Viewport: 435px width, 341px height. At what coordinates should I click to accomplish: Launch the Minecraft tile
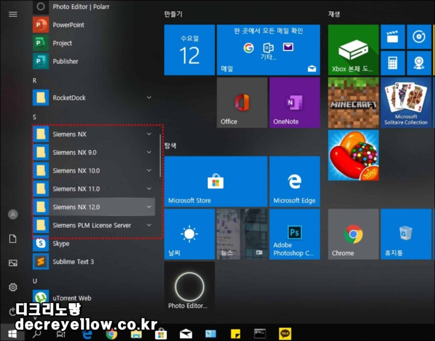tap(353, 103)
